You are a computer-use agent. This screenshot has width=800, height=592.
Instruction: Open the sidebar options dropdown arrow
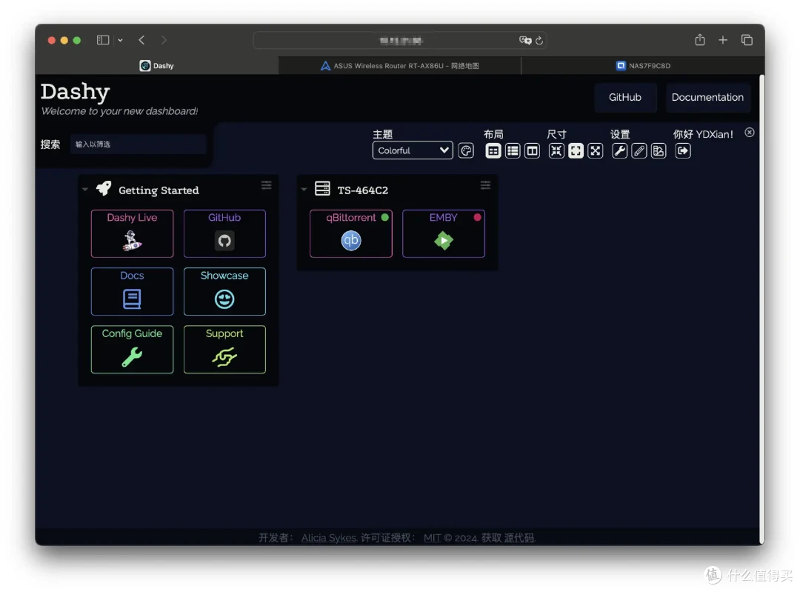pos(121,40)
